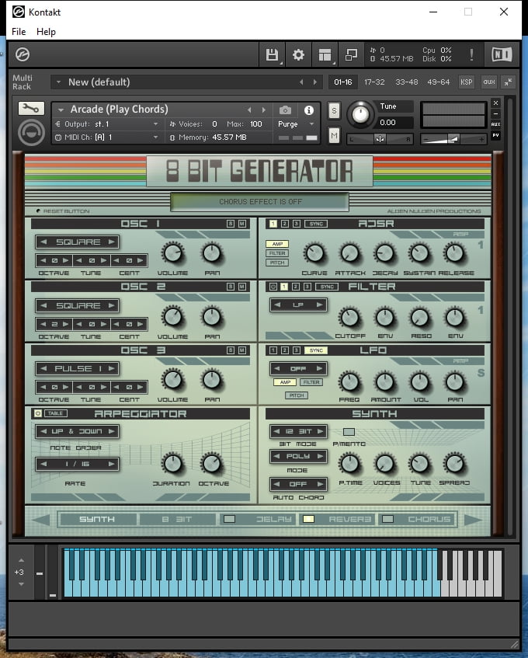Raise keyboard octave with the up arrow
This screenshot has height=658, width=528.
pyautogui.click(x=21, y=560)
